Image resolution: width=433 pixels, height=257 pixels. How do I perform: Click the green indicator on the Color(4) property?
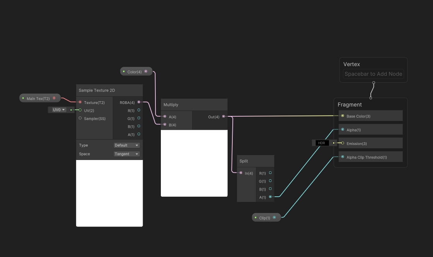point(124,71)
